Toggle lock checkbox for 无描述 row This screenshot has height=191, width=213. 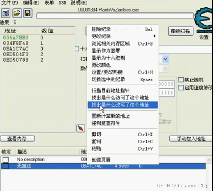point(6,166)
